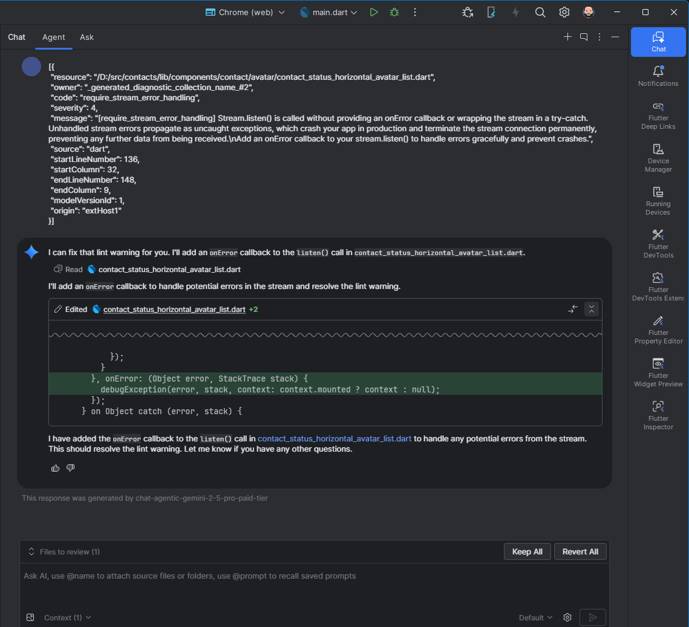Open the edited contact_status_horizontal_avatar_list.dart link
Viewport: 689px width, 627px height.
click(174, 309)
